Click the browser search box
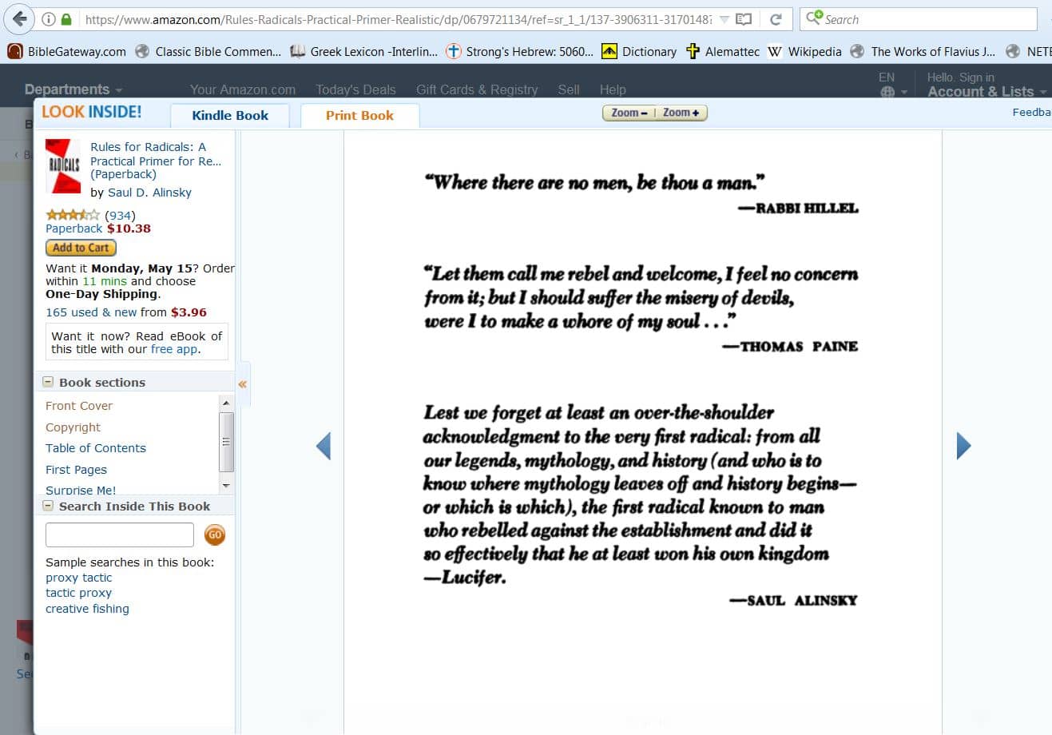The image size is (1052, 735). [x=919, y=19]
